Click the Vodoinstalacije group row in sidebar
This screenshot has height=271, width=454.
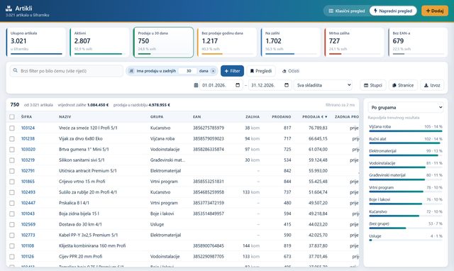click(406, 165)
